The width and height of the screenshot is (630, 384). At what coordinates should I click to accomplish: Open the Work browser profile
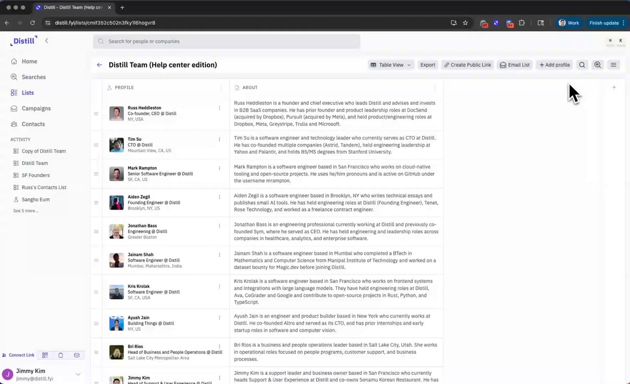tap(568, 23)
